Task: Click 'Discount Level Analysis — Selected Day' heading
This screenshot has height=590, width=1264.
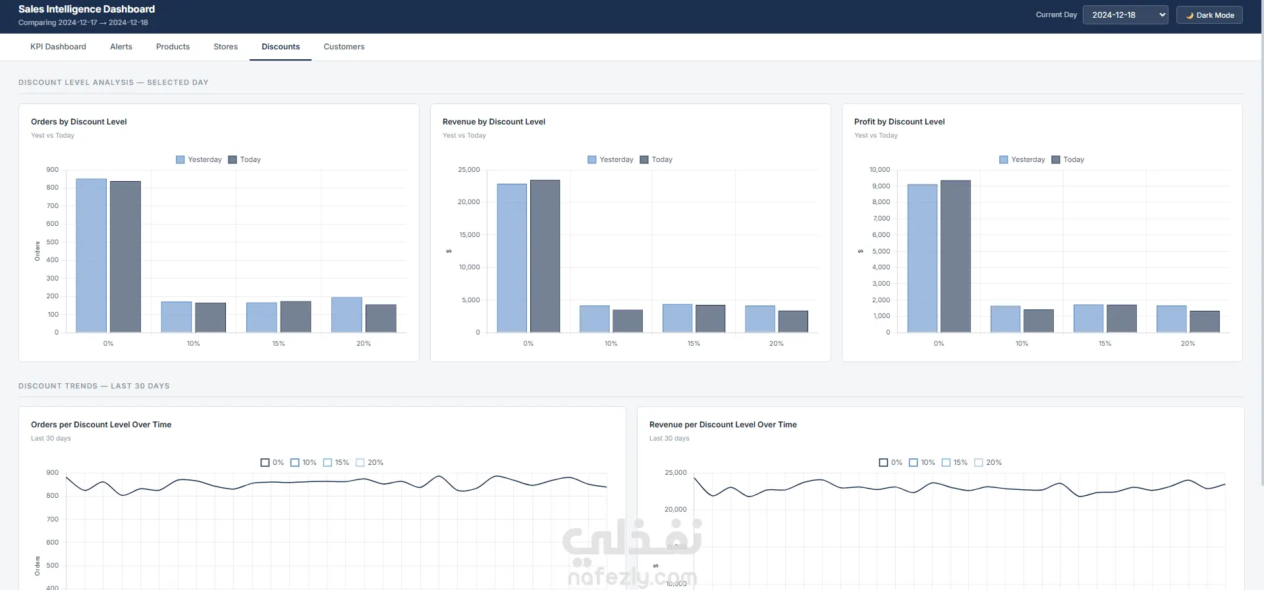Action: (113, 82)
